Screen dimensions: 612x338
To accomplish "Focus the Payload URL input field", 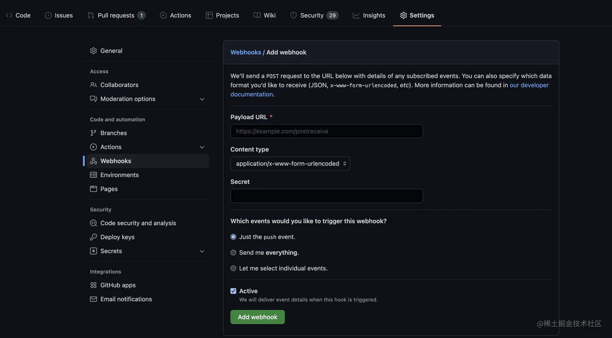I will (x=326, y=131).
